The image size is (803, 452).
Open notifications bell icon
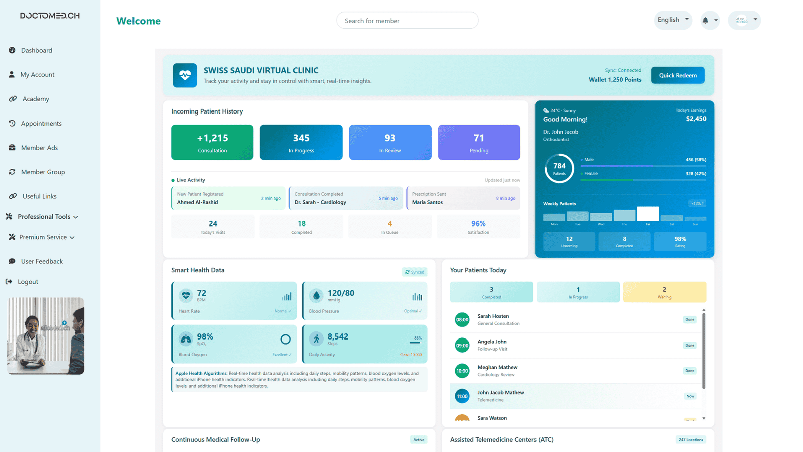(705, 20)
